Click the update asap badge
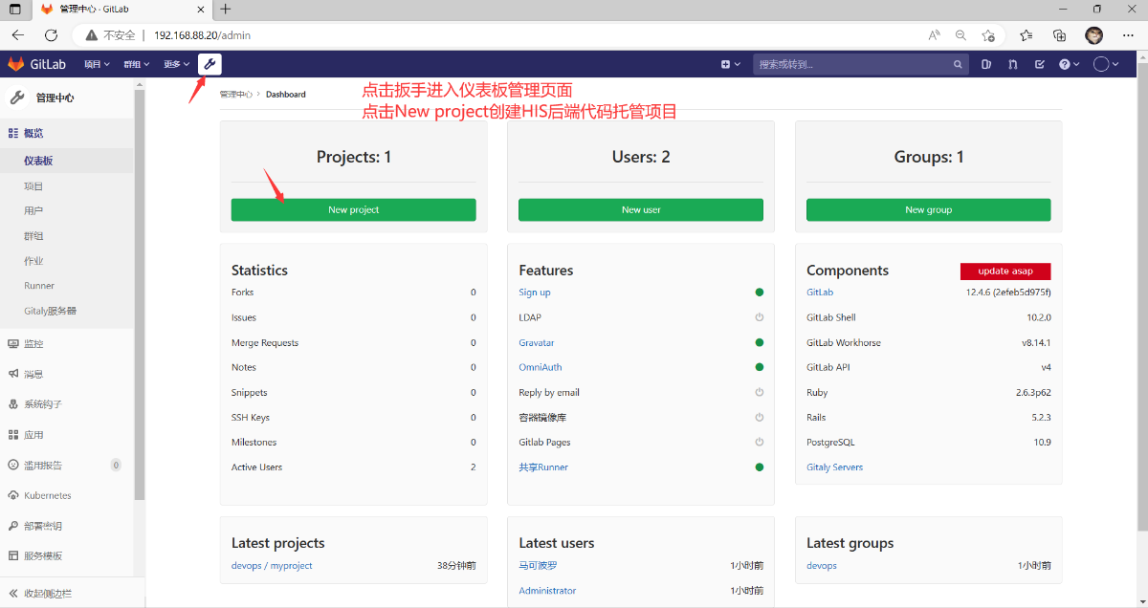1148x608 pixels. point(1005,271)
